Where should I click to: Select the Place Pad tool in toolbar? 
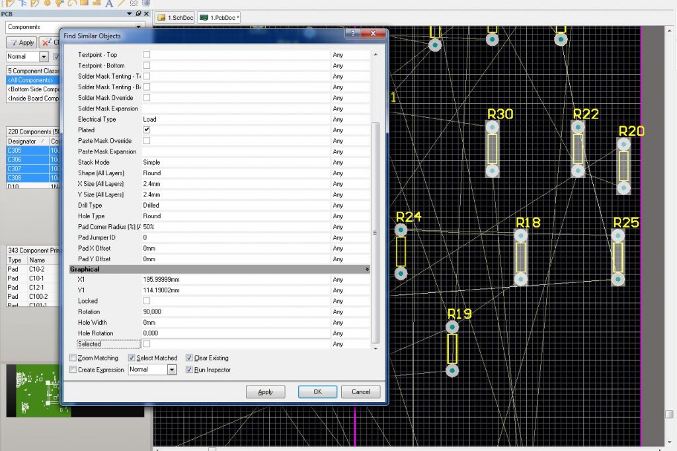[x=47, y=3]
